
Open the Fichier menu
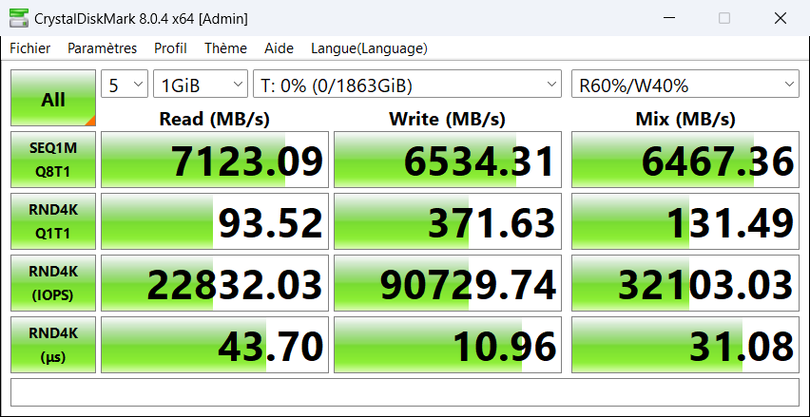point(30,48)
